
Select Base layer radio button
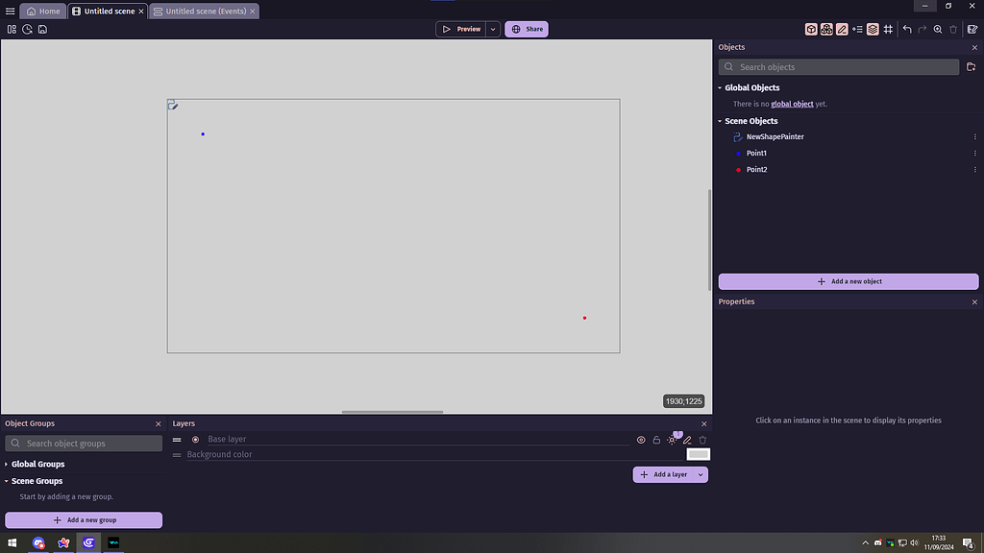tap(196, 440)
